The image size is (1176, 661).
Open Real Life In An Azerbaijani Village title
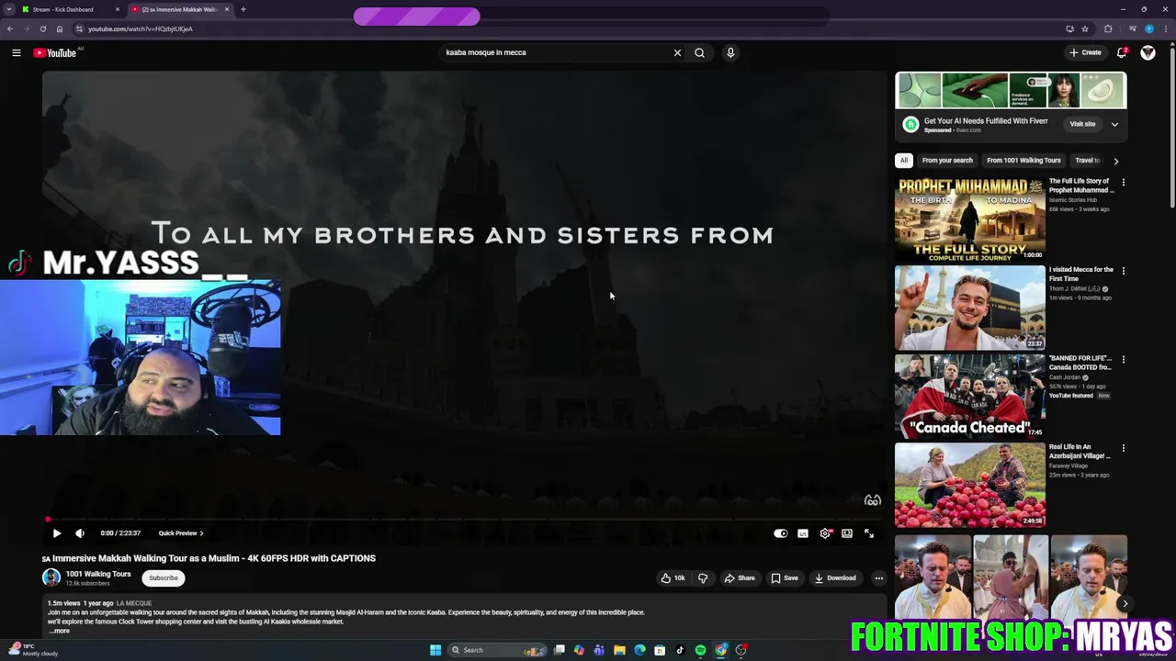(1080, 451)
